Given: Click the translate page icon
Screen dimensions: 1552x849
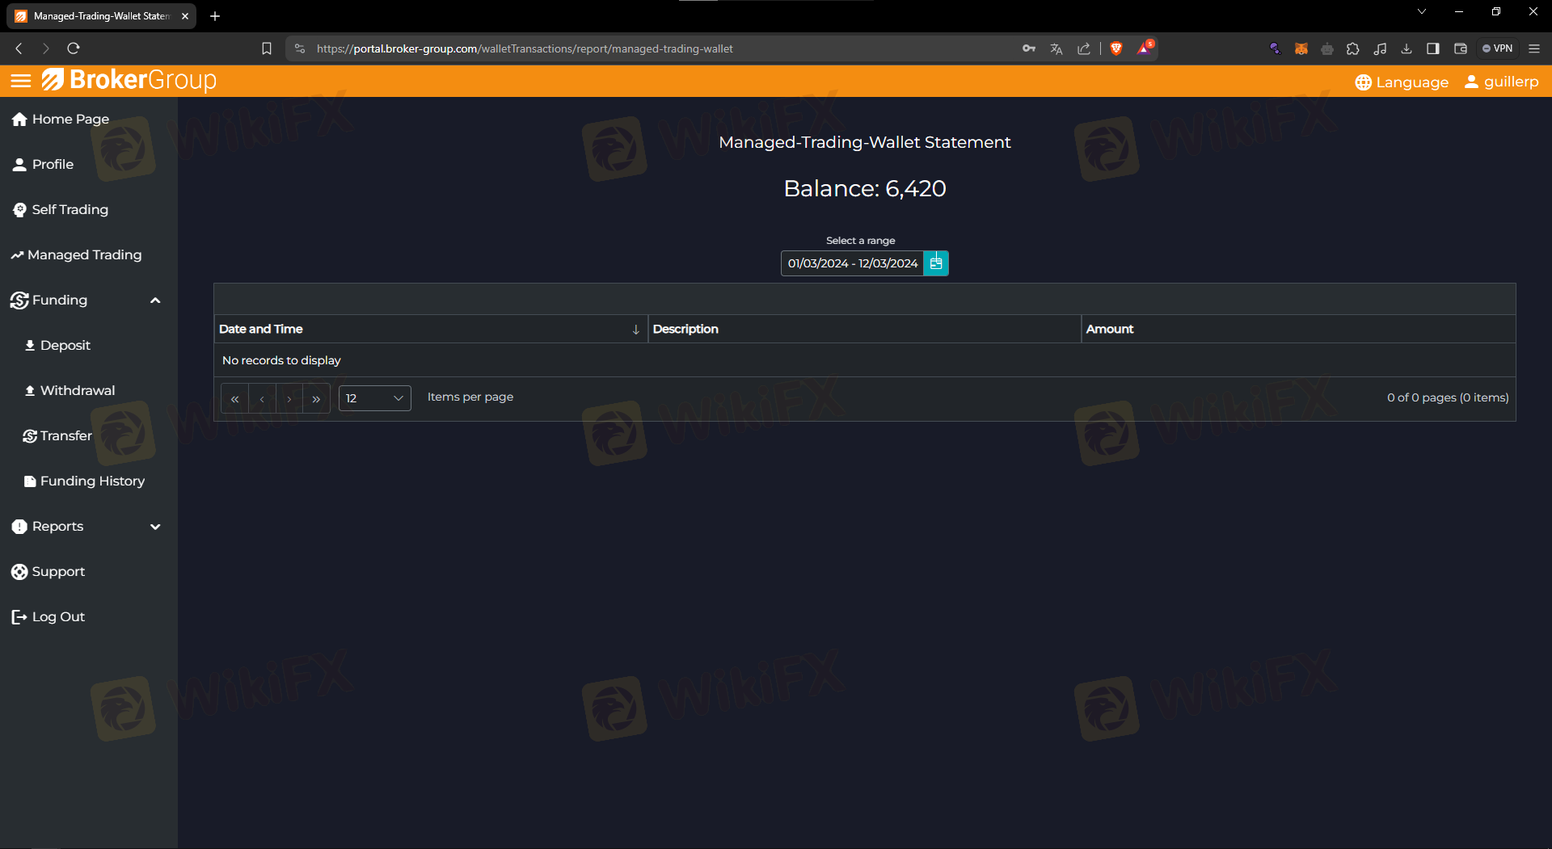Looking at the screenshot, I should point(1056,48).
